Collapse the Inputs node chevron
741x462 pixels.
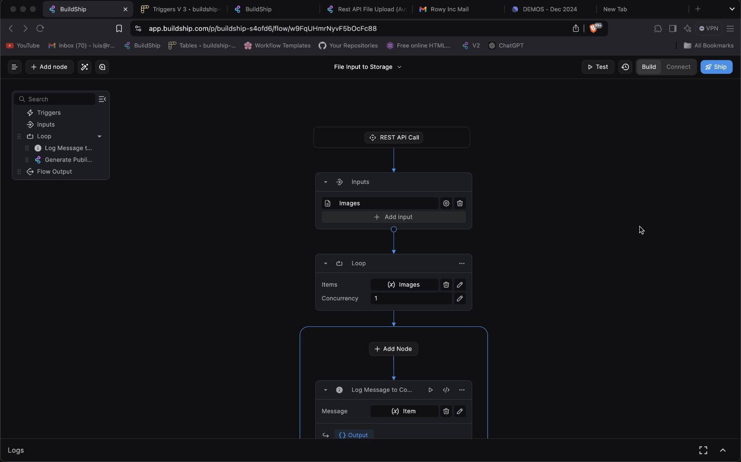(326, 182)
